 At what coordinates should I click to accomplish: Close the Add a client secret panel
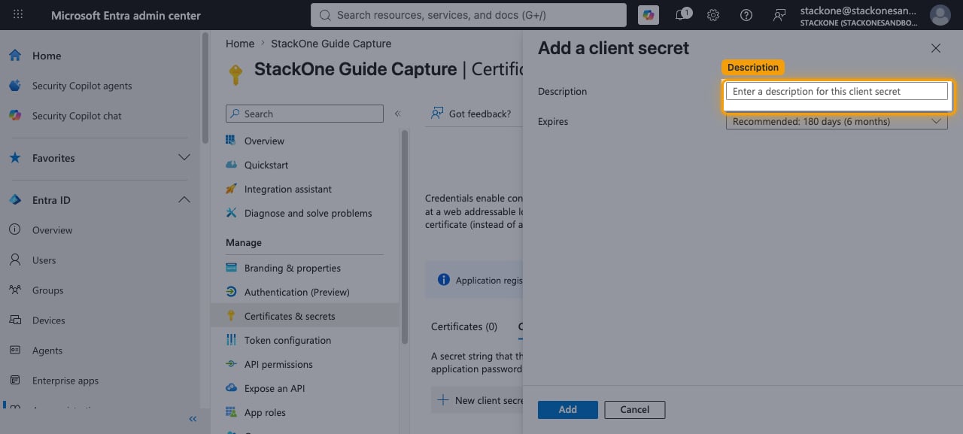point(936,48)
